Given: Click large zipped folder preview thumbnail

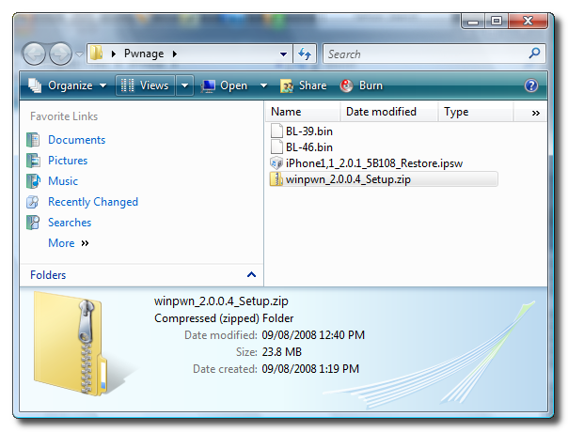Looking at the screenshot, I should (x=71, y=344).
